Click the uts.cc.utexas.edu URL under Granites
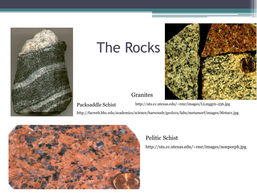The image size is (257, 193). pos(182,104)
